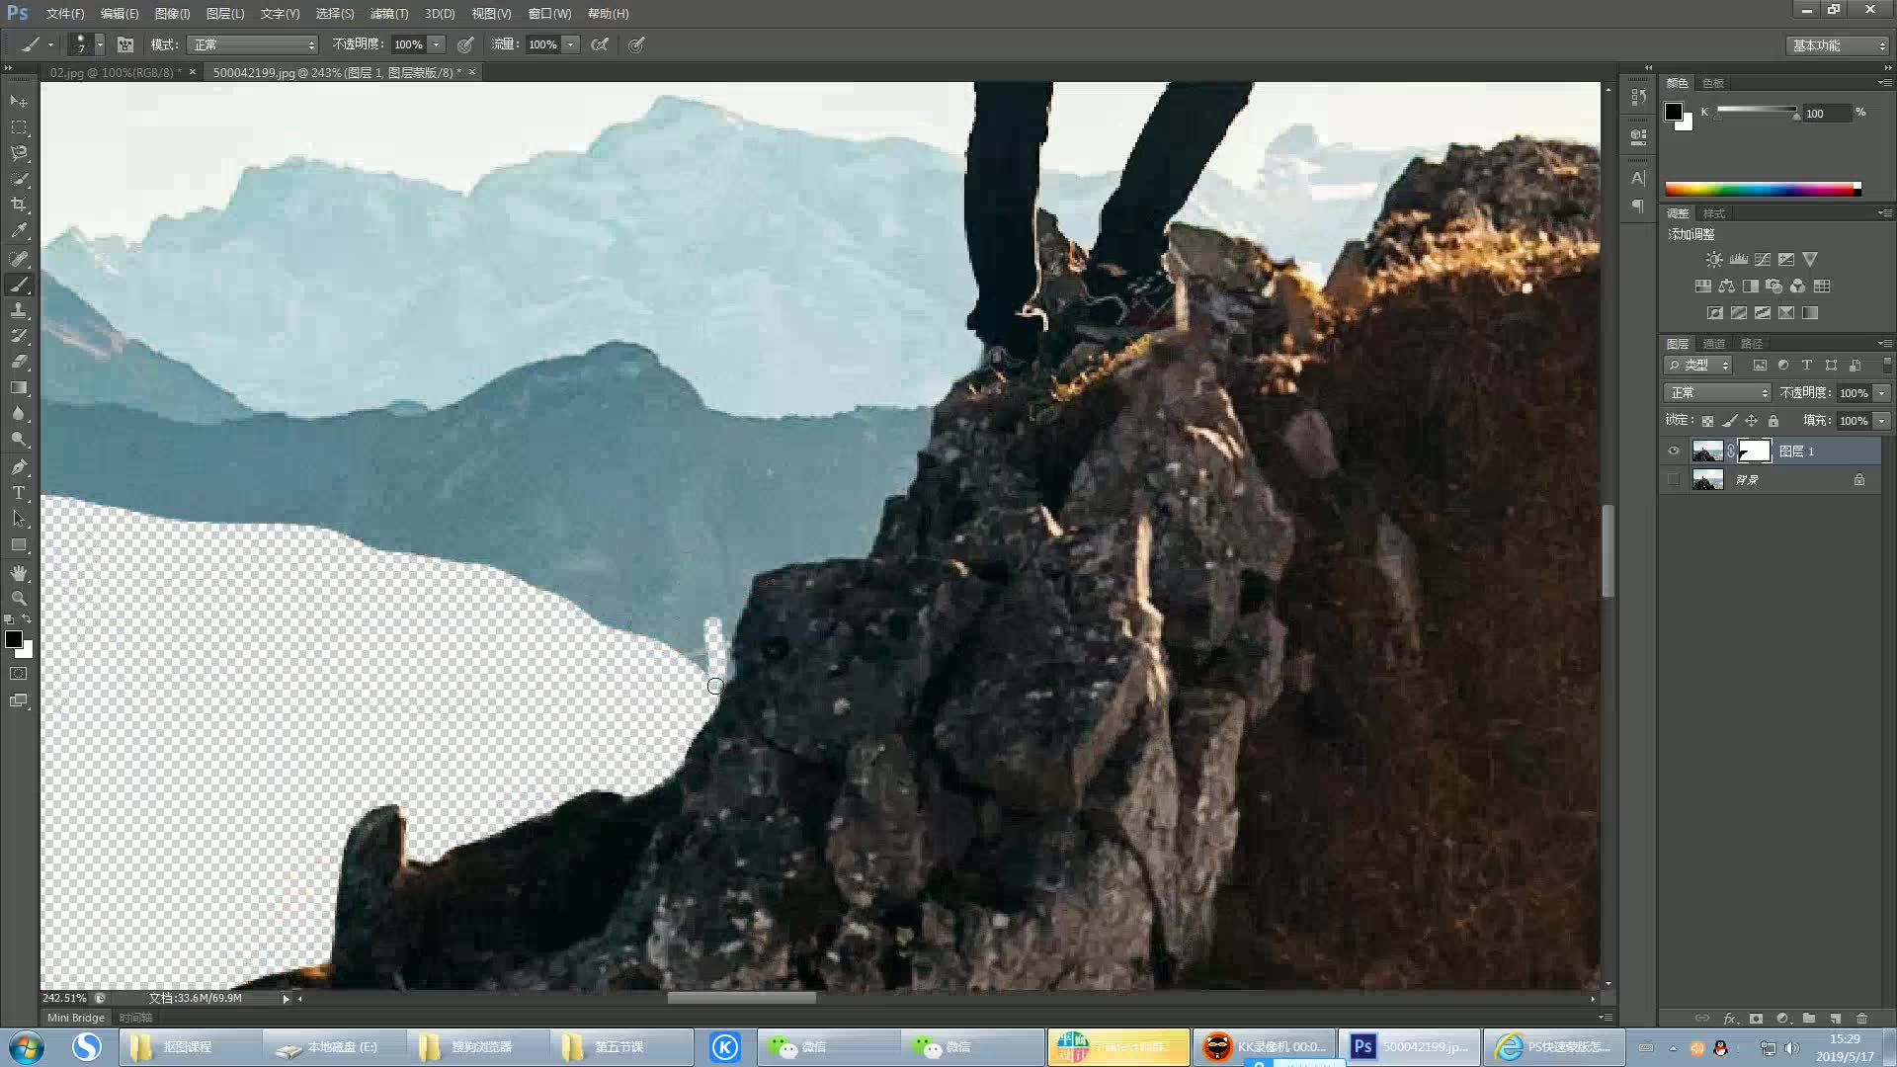Screen dimensions: 1897x1067
Task: Open the 滤镜(T) menu
Action: coord(389,14)
